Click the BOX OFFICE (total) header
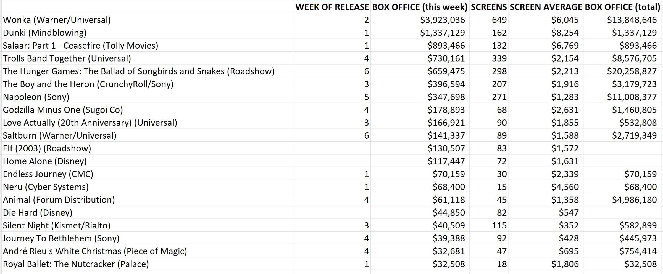 pyautogui.click(x=622, y=7)
